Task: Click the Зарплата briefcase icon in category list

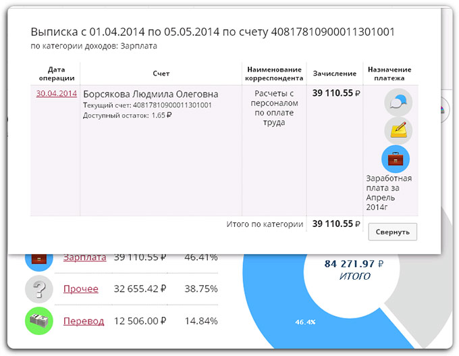Action: (x=39, y=261)
